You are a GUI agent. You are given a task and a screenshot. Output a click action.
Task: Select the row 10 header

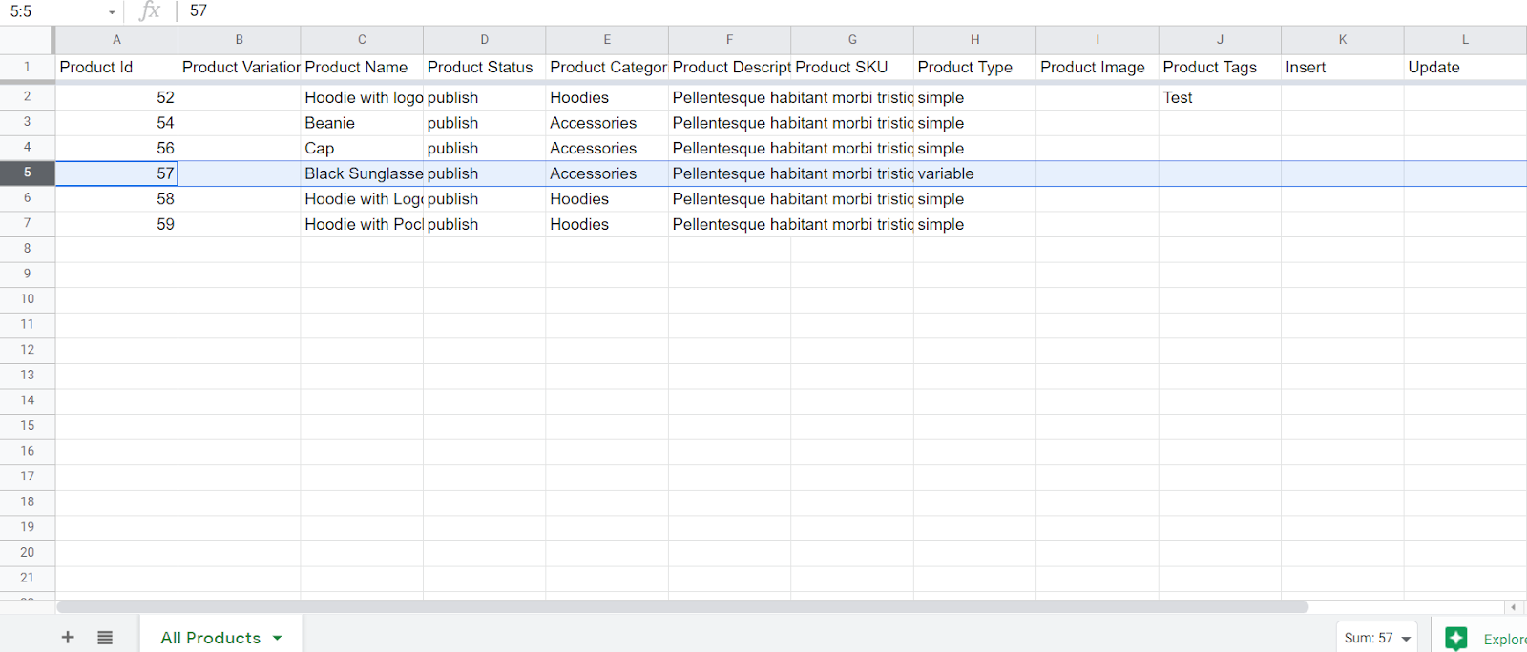tap(27, 299)
